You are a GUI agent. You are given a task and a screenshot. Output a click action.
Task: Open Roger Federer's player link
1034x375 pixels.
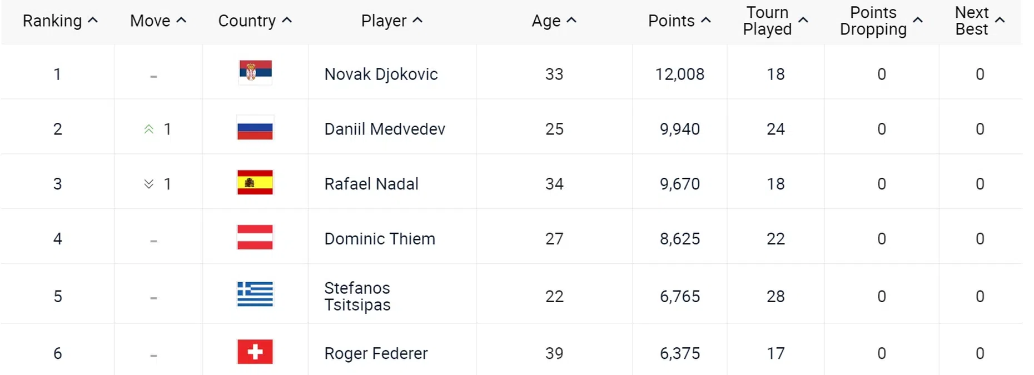[376, 353]
